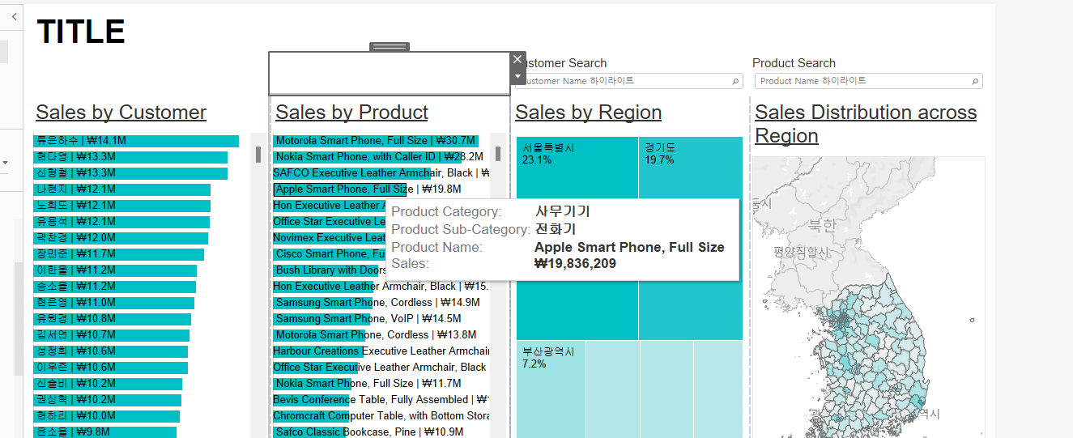Select the 유용석 customer bar
Screen dimensions: 1073x438
(x=121, y=222)
